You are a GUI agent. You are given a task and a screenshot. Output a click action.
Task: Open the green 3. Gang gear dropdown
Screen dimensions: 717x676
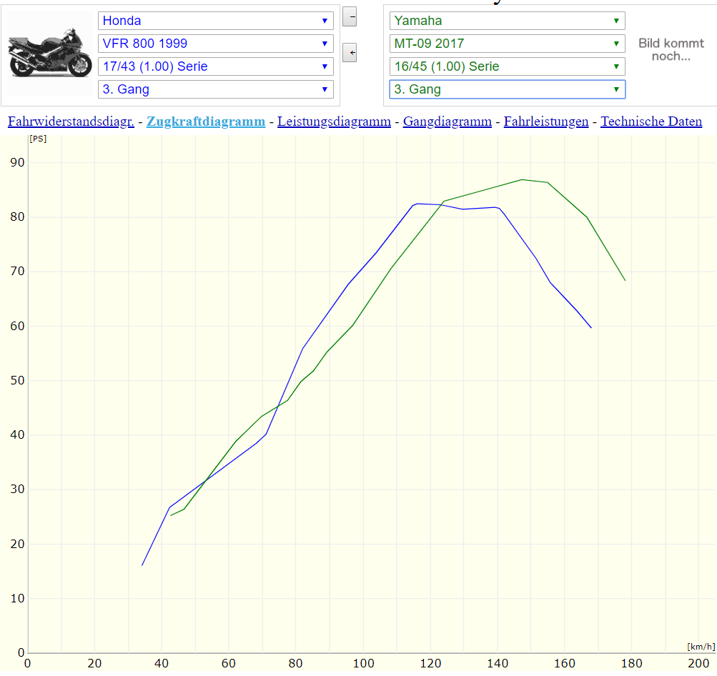click(507, 89)
